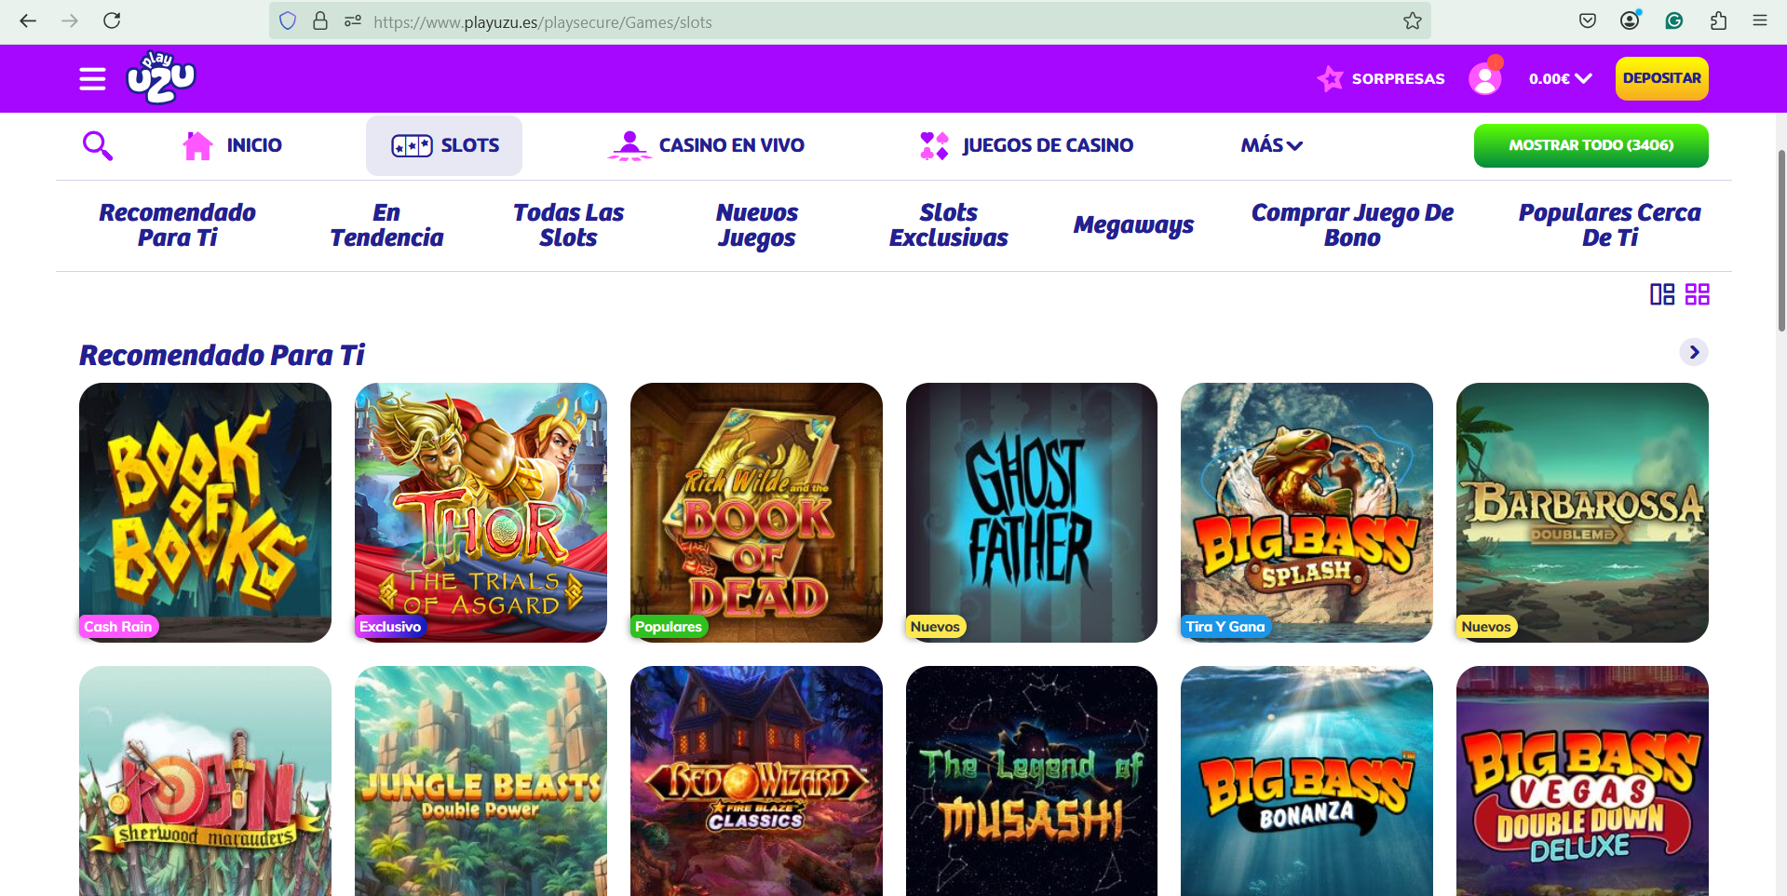1787x896 pixels.
Task: Select En Tendencia category
Action: point(386,225)
